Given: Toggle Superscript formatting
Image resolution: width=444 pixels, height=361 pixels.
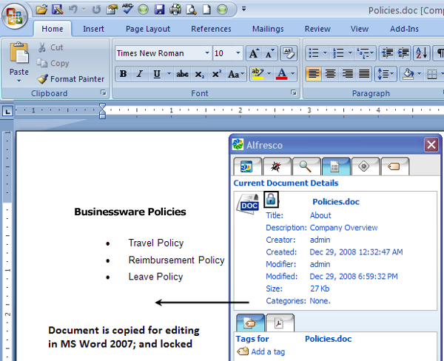Looking at the screenshot, I should tap(217, 74).
